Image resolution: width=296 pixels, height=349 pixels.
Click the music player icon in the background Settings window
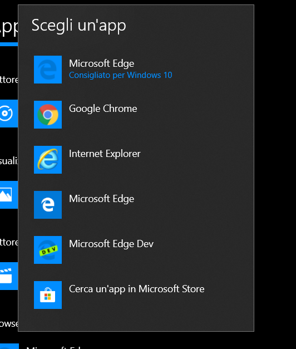tap(9, 114)
